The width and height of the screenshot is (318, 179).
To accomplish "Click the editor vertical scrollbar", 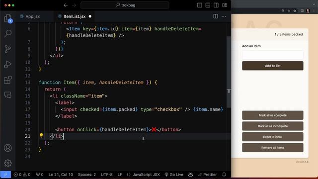I will tap(229, 72).
